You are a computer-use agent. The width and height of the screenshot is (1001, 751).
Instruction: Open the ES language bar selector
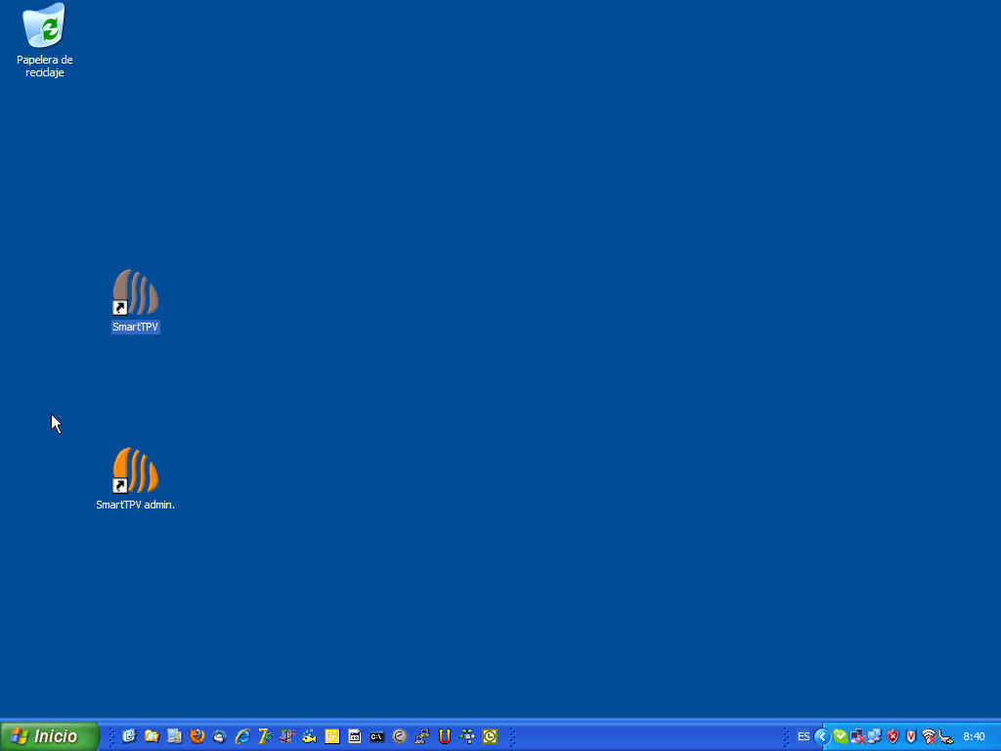click(x=804, y=736)
